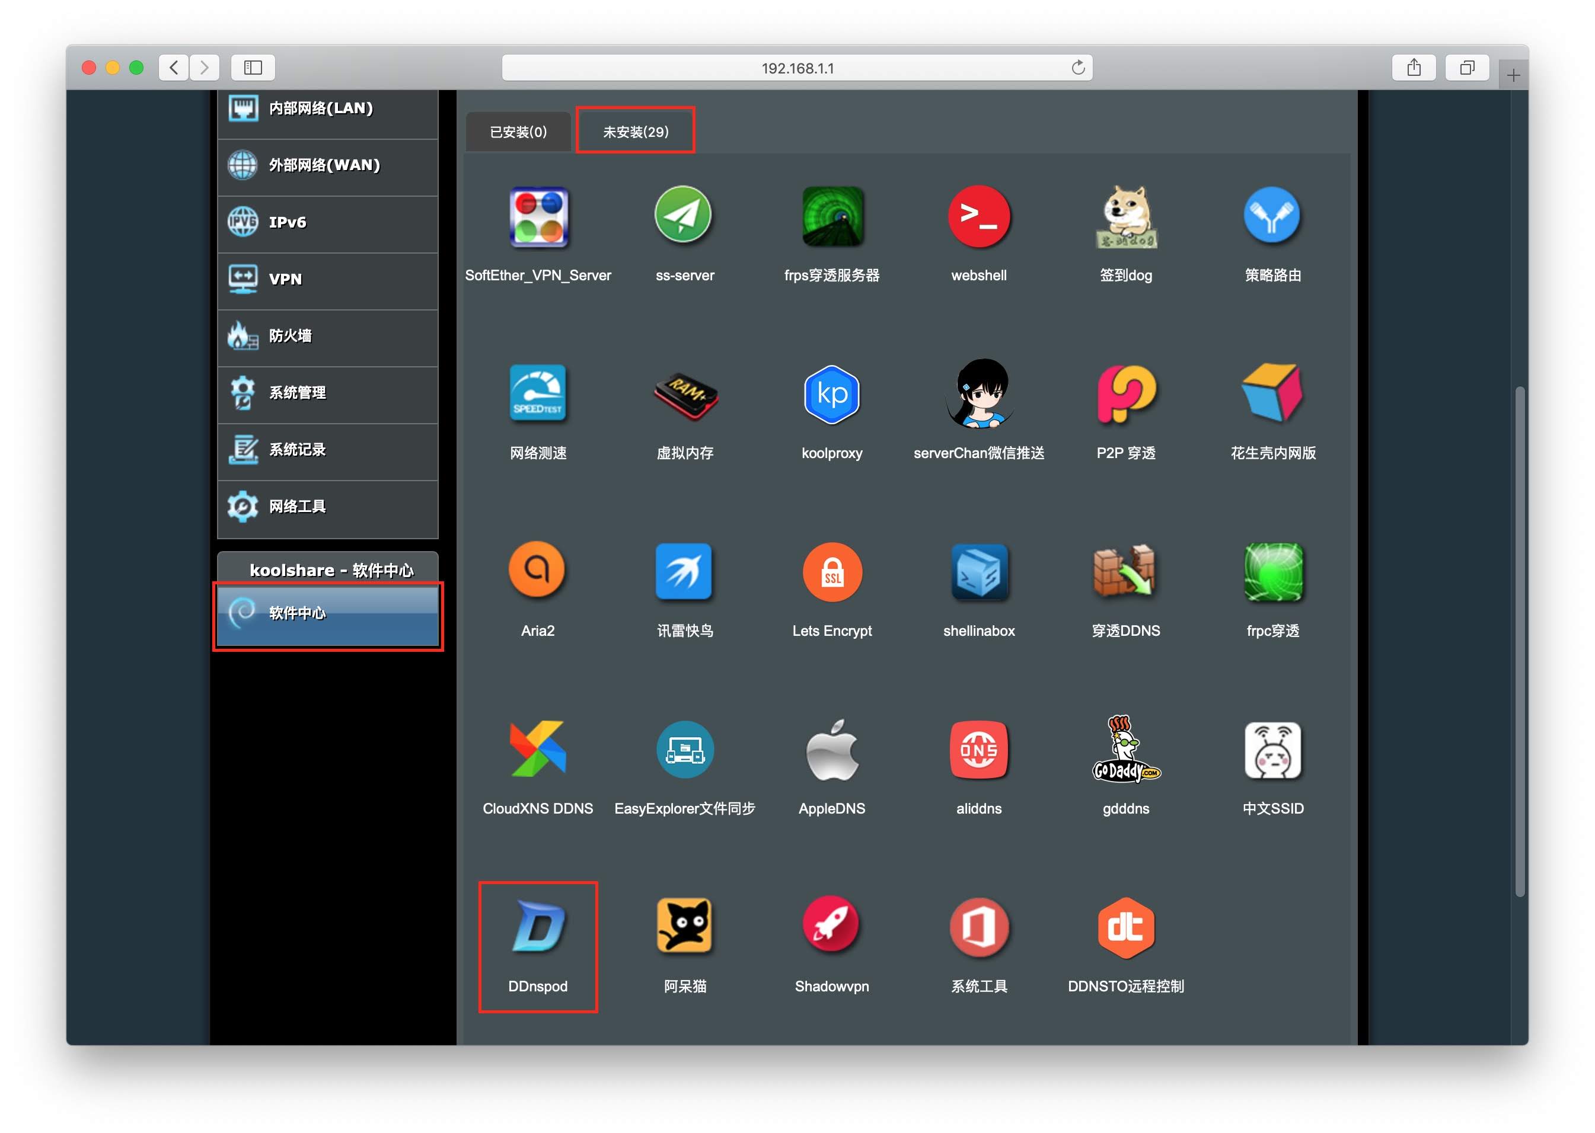The height and width of the screenshot is (1133, 1595).
Task: Select the AppleDNS plugin icon
Action: click(831, 750)
